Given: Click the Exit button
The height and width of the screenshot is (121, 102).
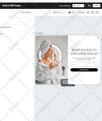Looking at the screenshot, I should pos(89,6).
